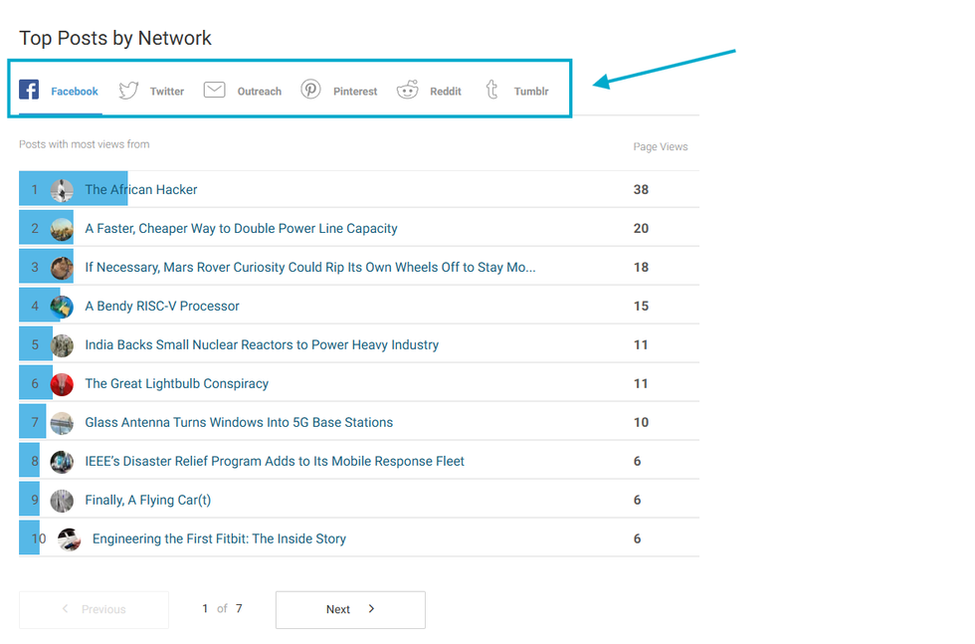Open the Double Power Line Capacity article

(241, 228)
